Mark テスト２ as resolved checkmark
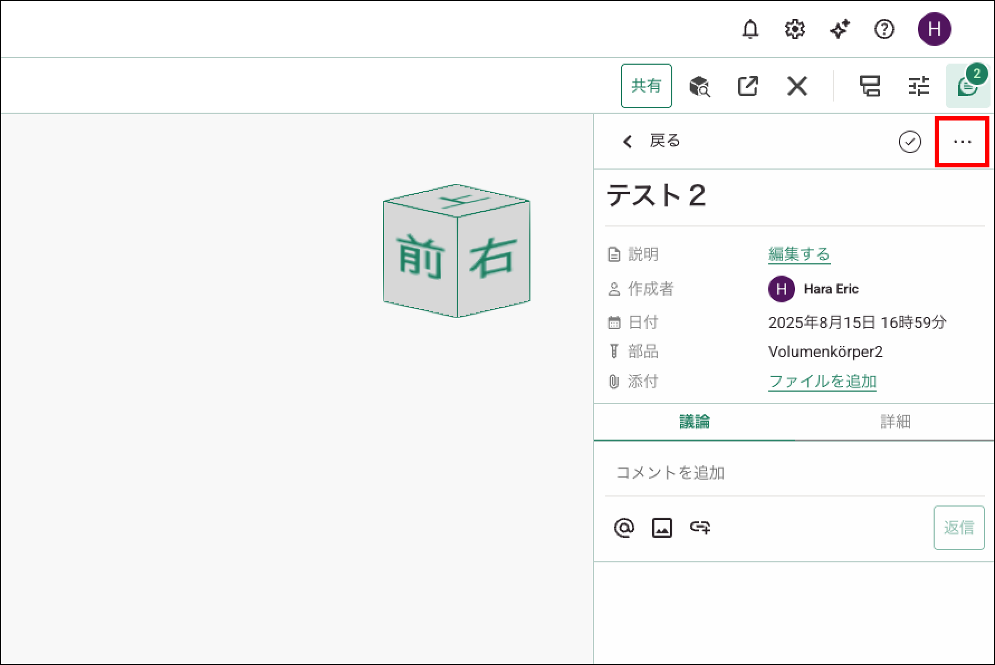The image size is (995, 665). point(910,142)
